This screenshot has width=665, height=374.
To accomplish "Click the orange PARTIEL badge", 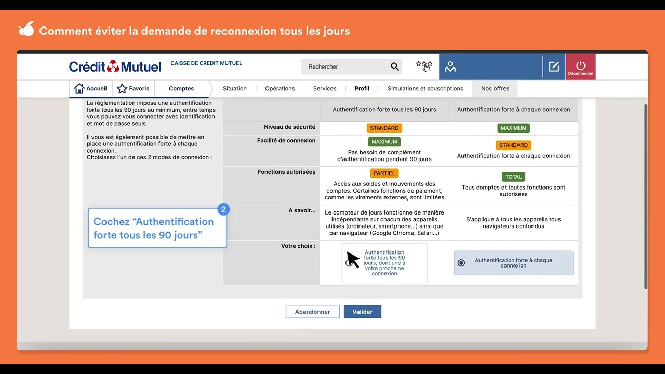I will [384, 173].
